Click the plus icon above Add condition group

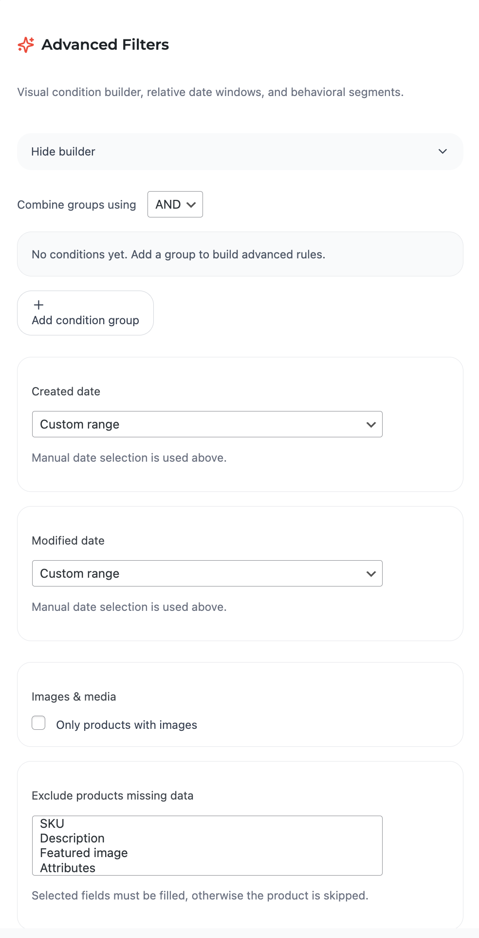point(38,305)
